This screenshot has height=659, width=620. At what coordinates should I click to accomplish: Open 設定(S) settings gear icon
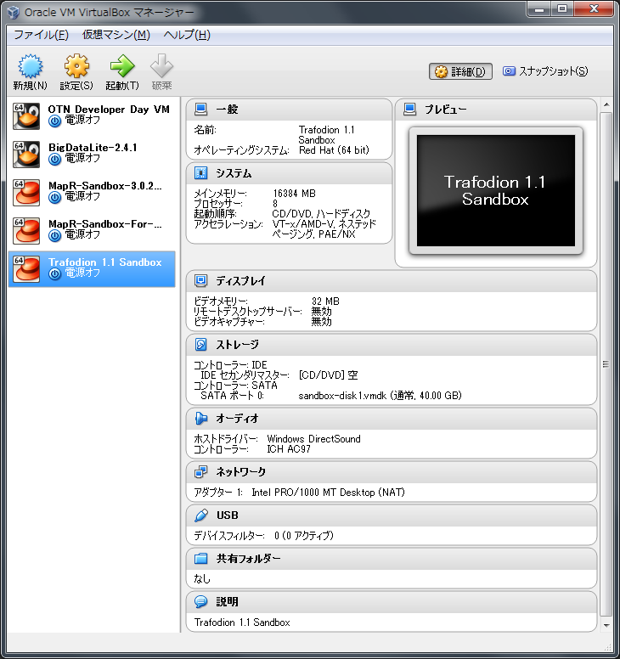[x=76, y=66]
